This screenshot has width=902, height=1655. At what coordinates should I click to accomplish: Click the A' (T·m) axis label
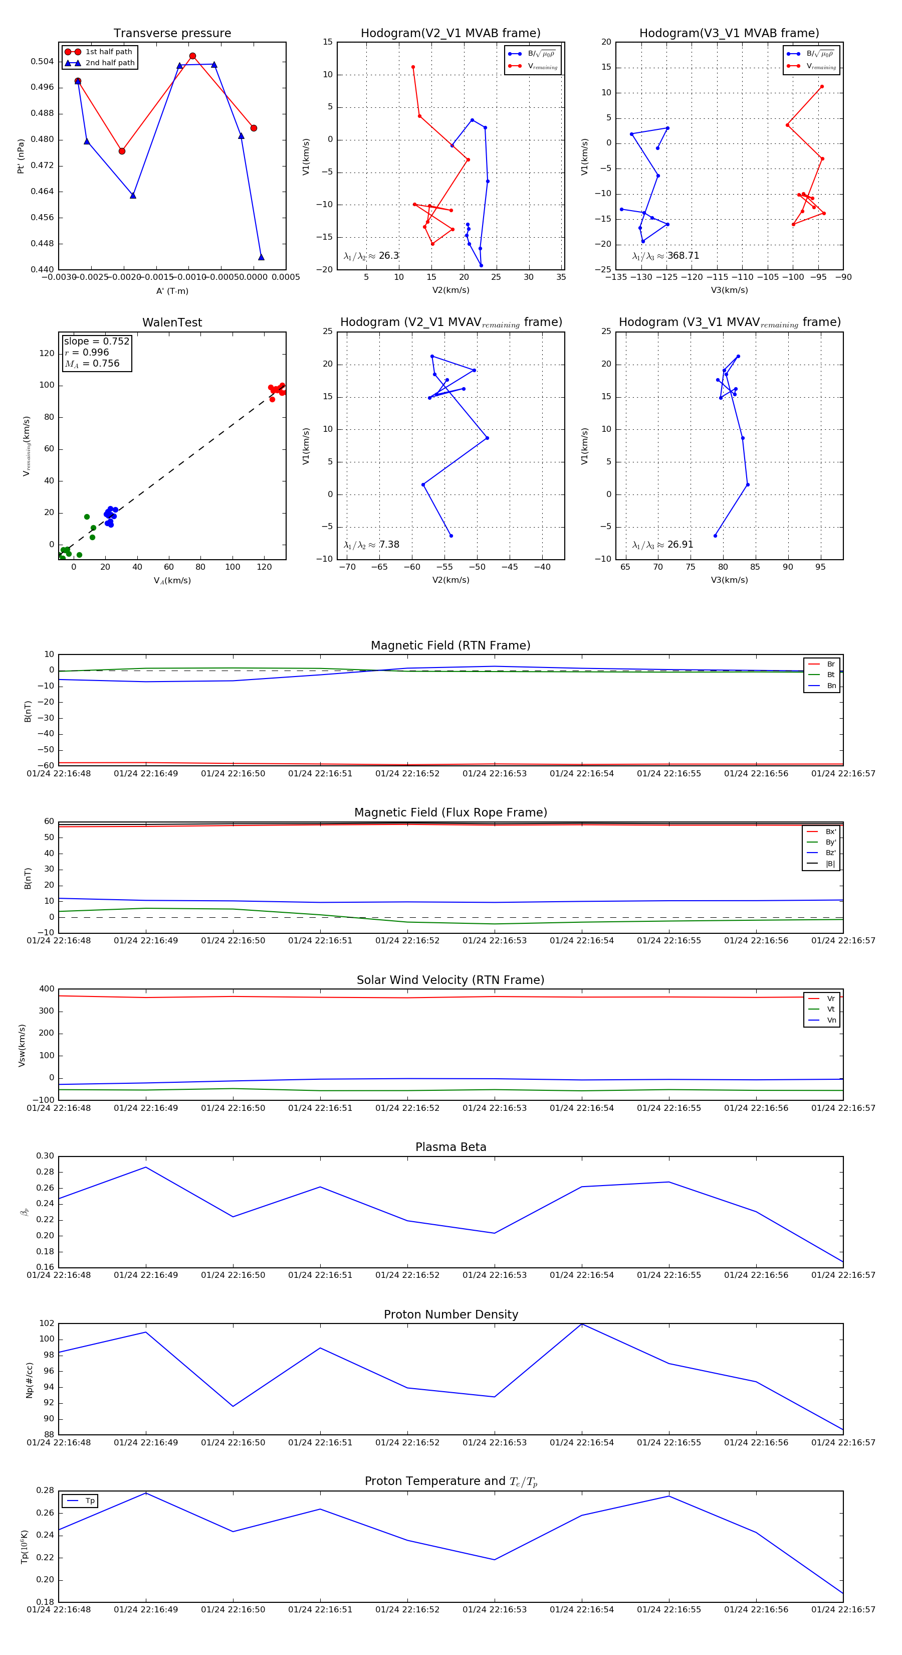tap(172, 291)
